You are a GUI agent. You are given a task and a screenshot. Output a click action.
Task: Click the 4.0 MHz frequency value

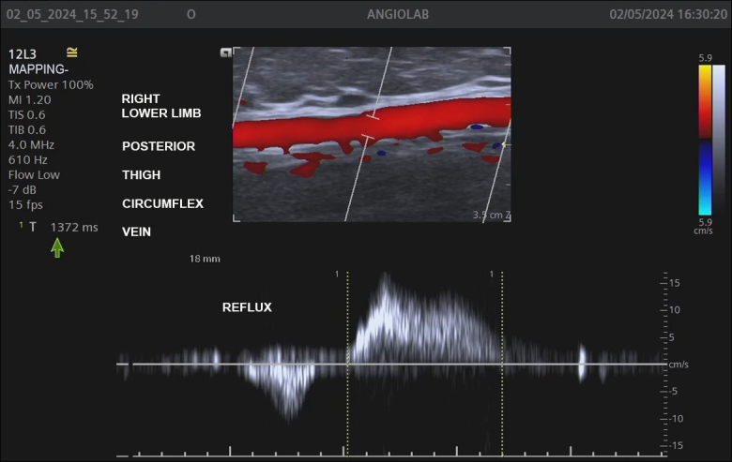[31, 144]
